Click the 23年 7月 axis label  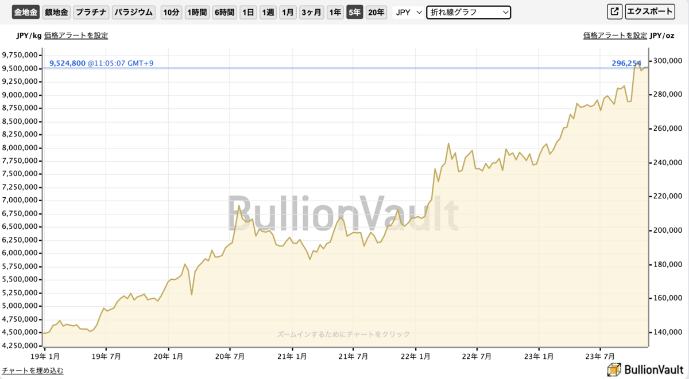pyautogui.click(x=601, y=356)
